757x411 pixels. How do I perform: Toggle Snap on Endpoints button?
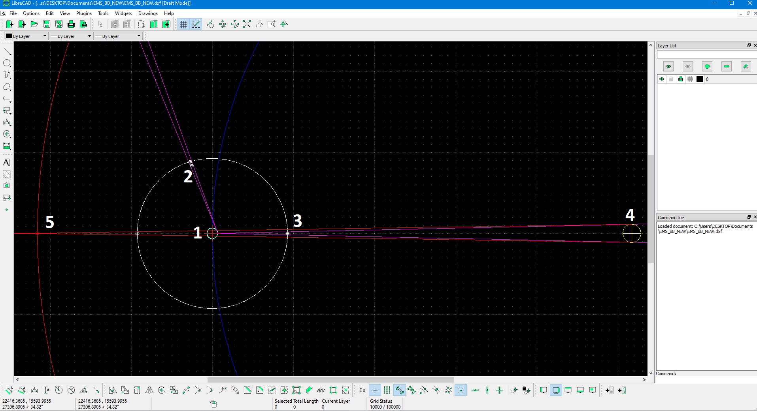399,390
